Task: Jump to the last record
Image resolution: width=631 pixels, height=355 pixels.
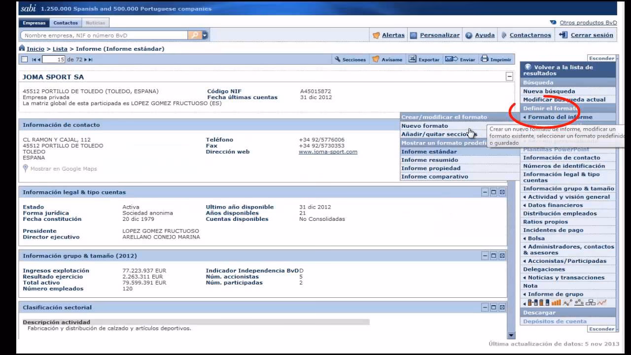Action: pyautogui.click(x=91, y=60)
